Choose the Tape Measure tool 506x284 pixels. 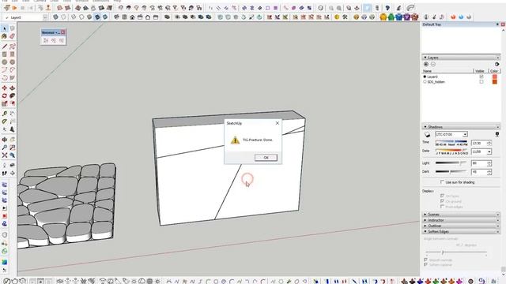point(5,114)
